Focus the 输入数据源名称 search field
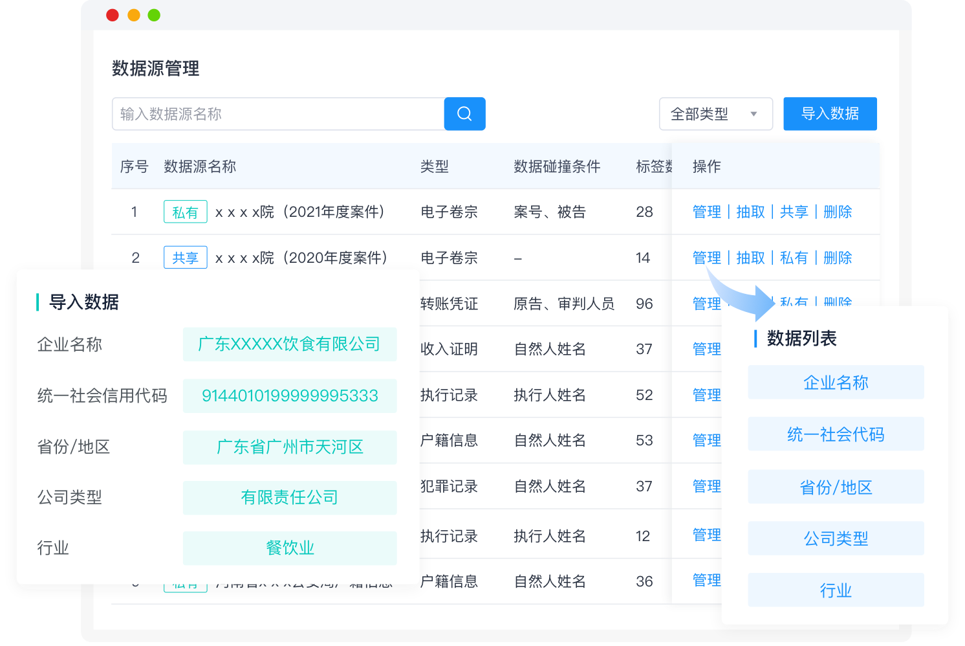965x646 pixels. tap(278, 114)
